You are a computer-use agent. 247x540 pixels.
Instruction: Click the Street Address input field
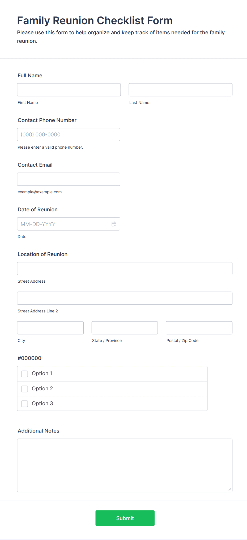tap(125, 269)
